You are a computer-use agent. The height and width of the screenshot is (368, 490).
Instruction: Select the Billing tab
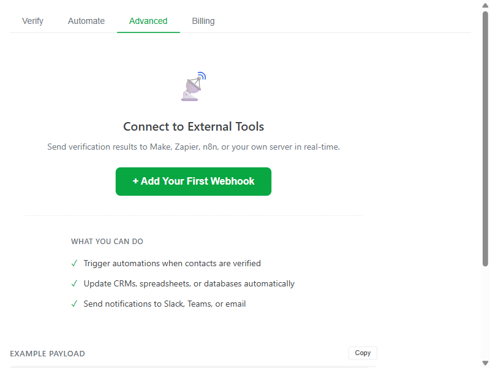(x=203, y=21)
